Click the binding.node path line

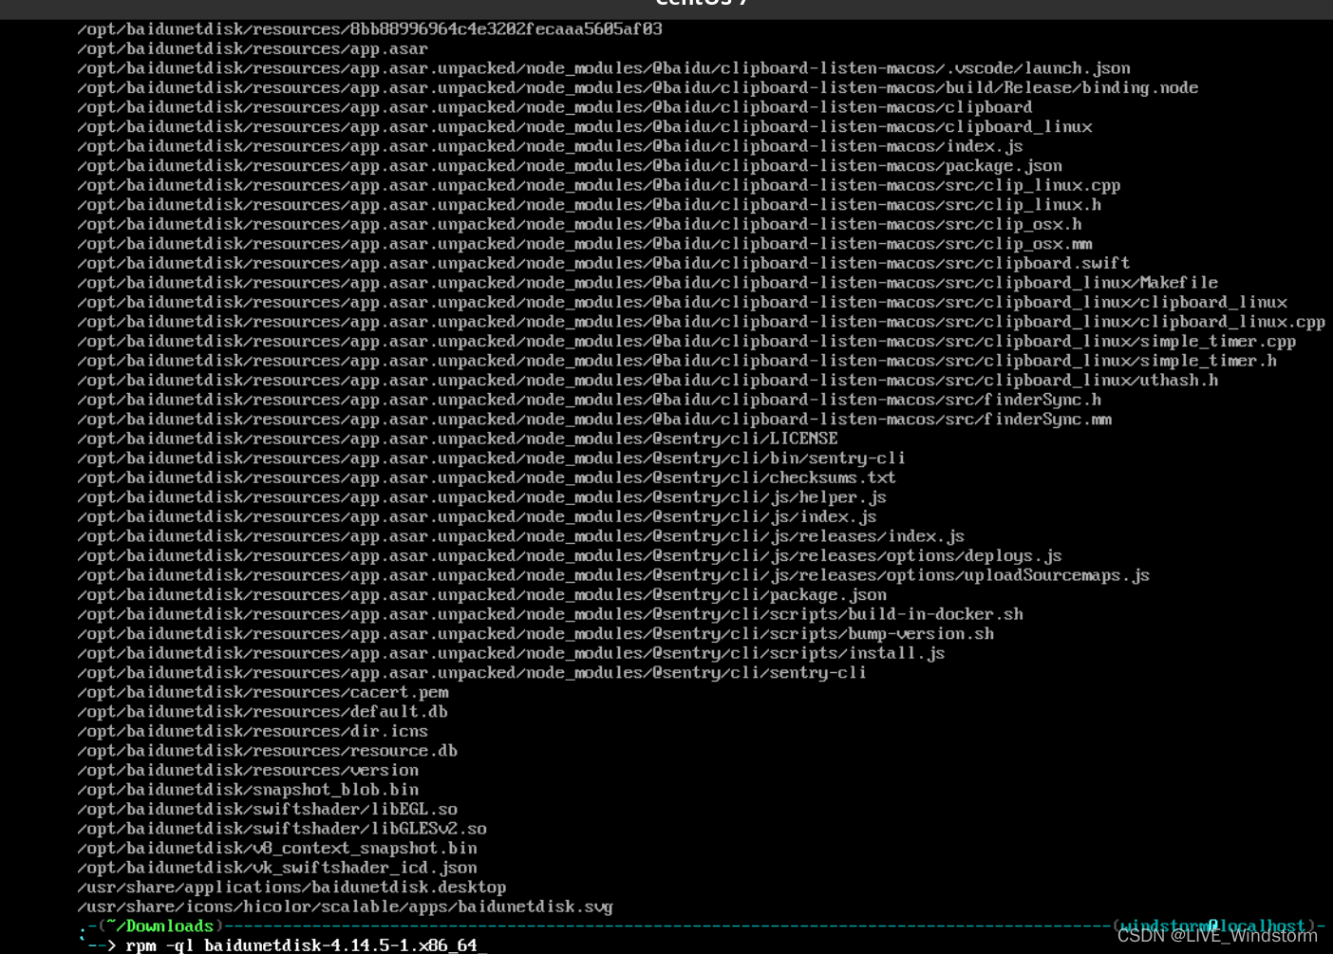(638, 87)
